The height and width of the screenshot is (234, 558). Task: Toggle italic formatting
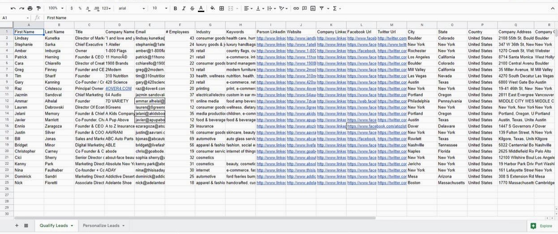184,9
